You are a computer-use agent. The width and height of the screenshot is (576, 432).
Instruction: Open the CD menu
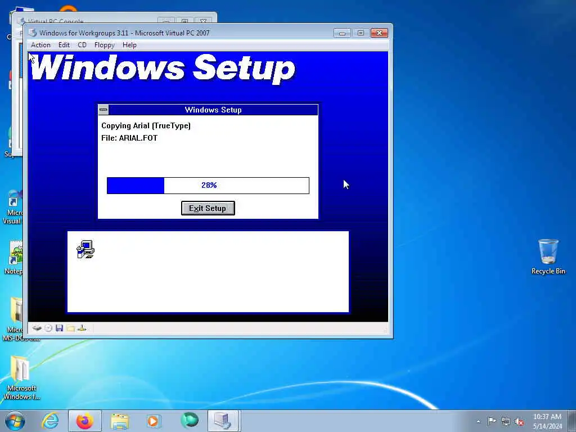pos(82,45)
